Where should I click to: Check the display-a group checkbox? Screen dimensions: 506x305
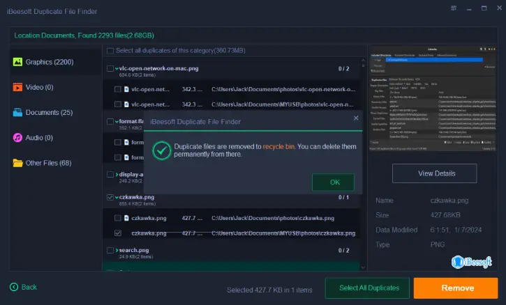click(110, 175)
